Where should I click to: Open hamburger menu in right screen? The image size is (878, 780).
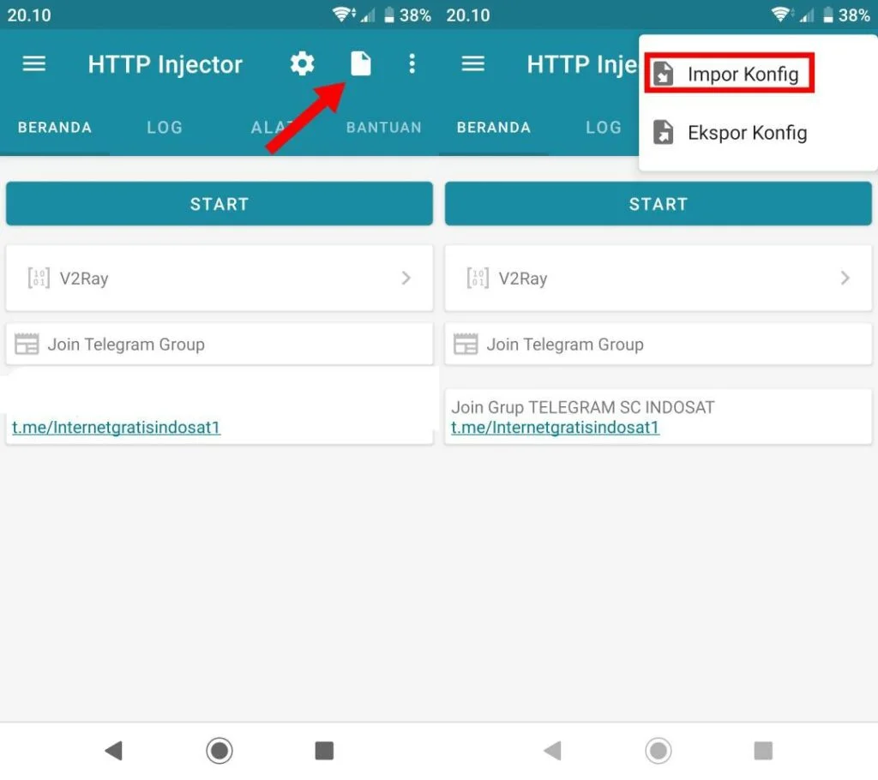click(x=472, y=63)
